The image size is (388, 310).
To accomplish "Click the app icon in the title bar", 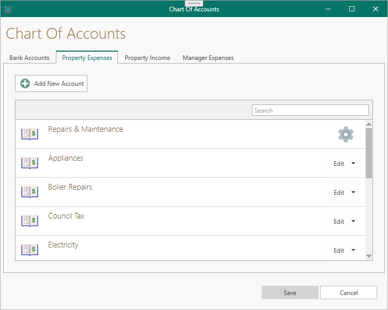I will point(8,9).
